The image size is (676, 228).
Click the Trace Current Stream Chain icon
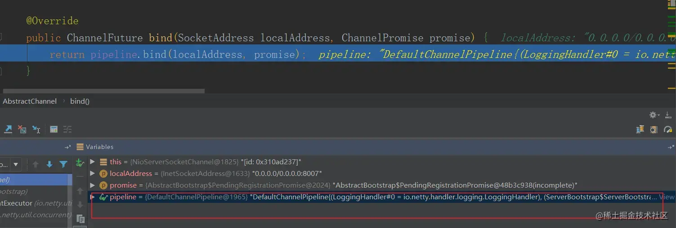[67, 129]
